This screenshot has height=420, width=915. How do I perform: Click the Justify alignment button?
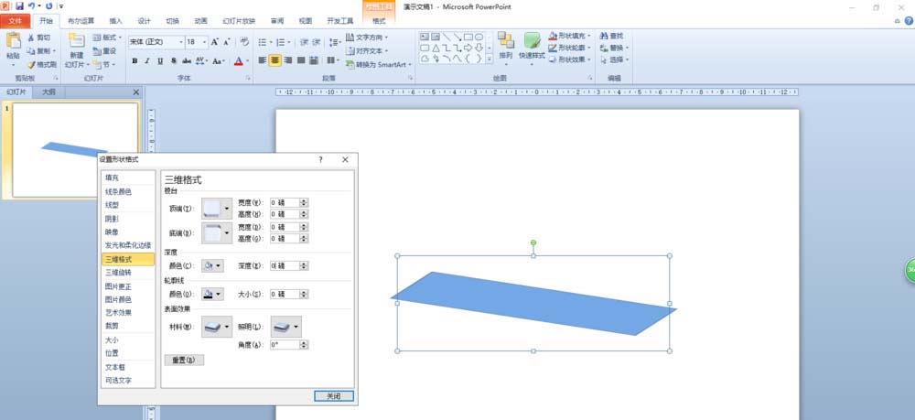[x=301, y=60]
